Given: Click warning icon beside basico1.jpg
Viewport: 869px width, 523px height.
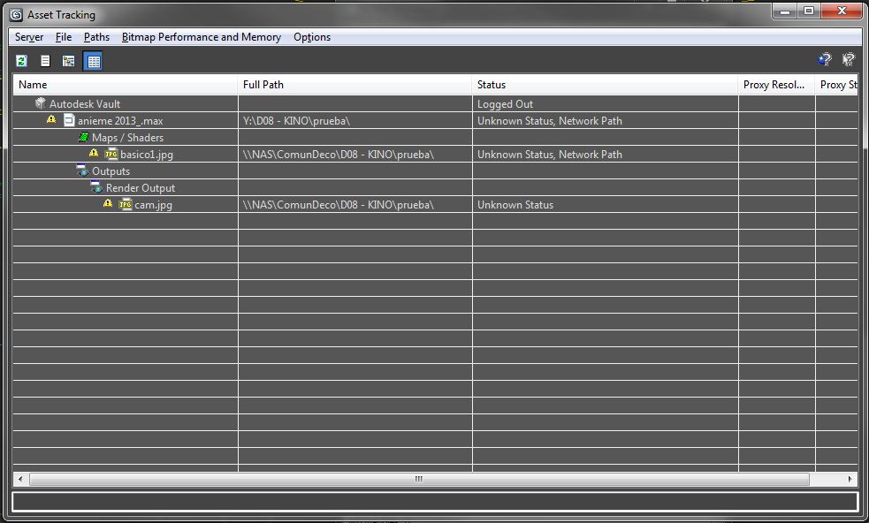Looking at the screenshot, I should tap(94, 153).
